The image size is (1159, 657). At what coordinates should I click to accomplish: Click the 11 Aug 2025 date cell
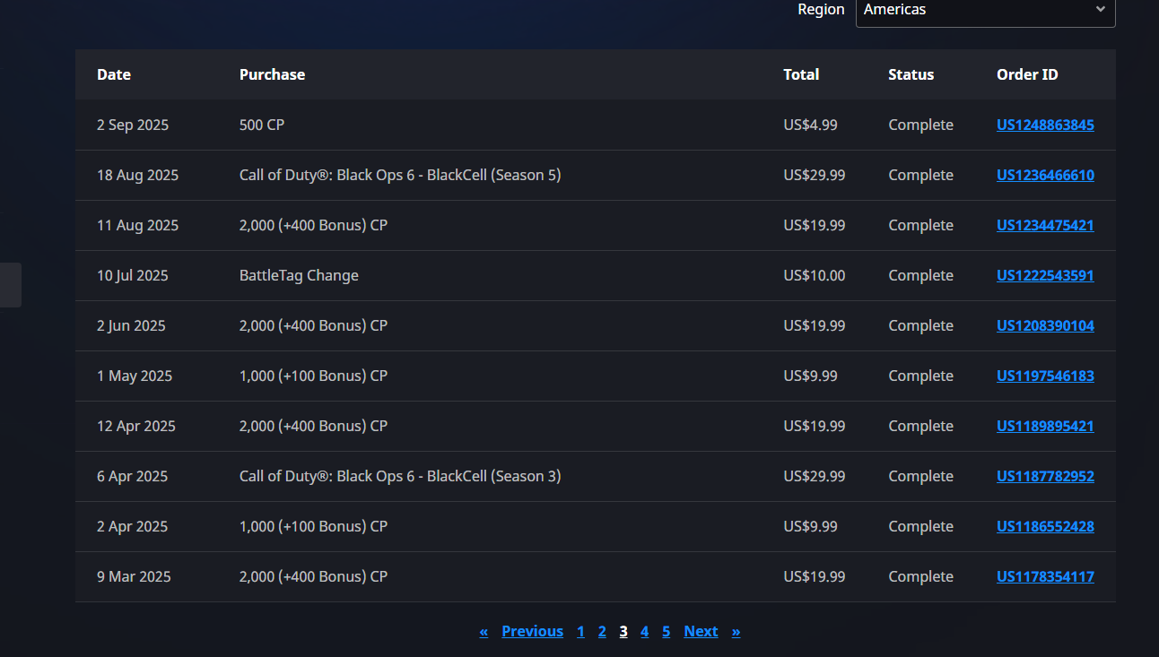(137, 225)
